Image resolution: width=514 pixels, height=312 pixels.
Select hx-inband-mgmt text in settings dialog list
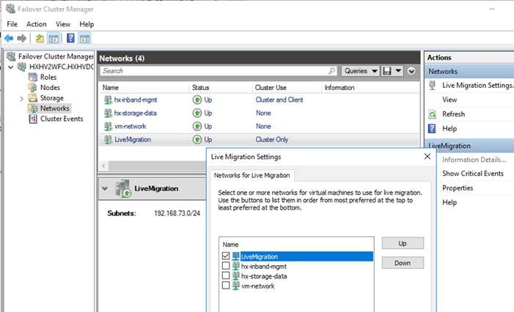(264, 267)
